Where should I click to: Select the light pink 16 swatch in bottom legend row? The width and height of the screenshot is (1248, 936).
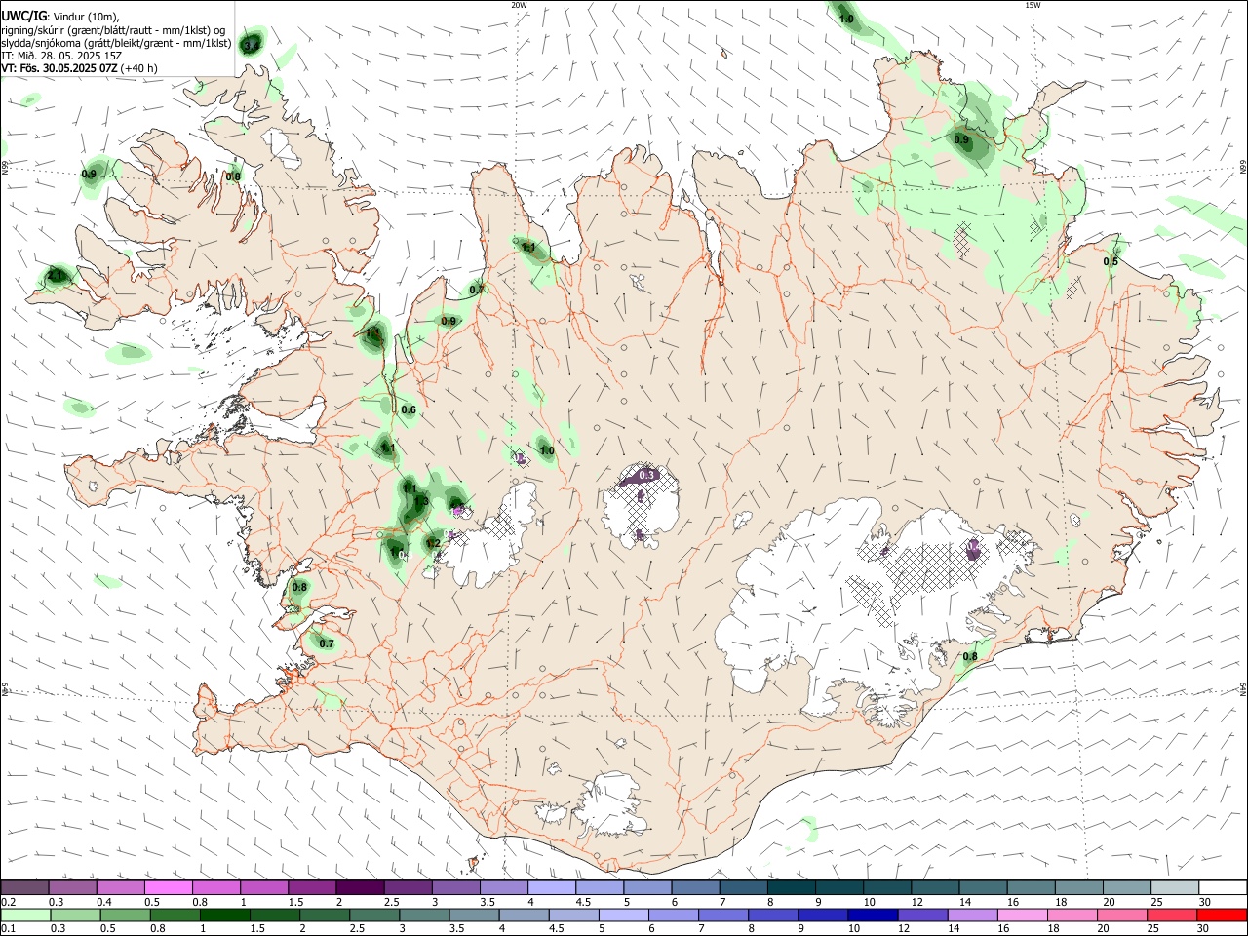1021,916
